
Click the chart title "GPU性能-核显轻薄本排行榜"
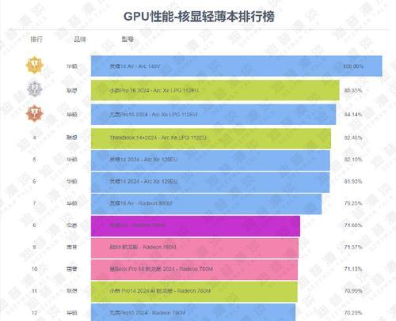pos(199,17)
